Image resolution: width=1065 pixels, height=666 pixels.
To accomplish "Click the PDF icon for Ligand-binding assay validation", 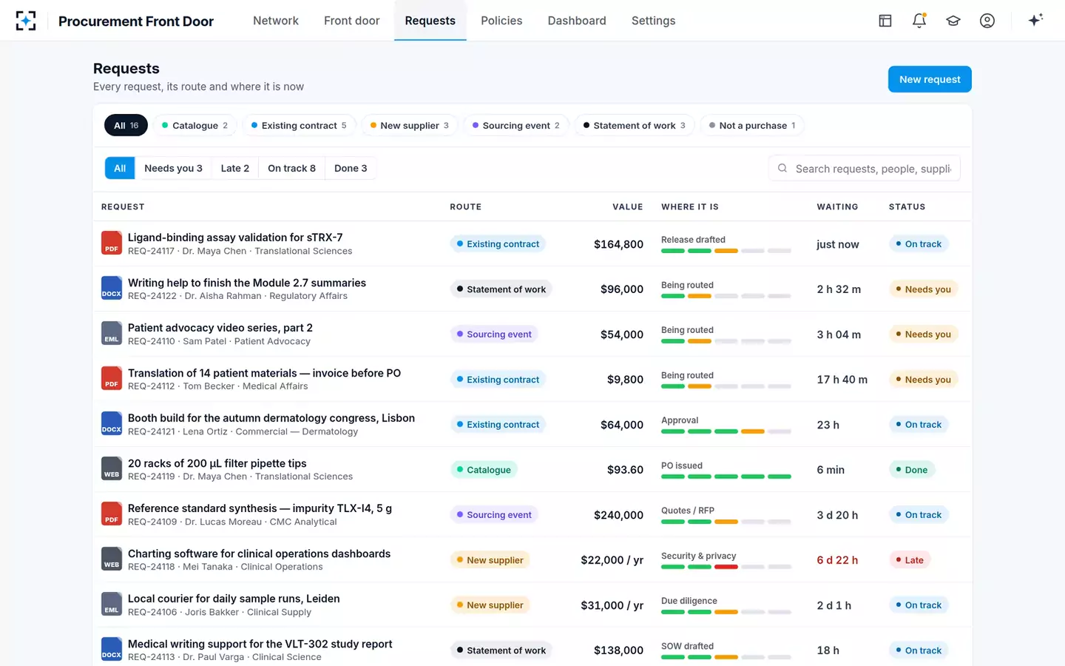I will point(112,243).
